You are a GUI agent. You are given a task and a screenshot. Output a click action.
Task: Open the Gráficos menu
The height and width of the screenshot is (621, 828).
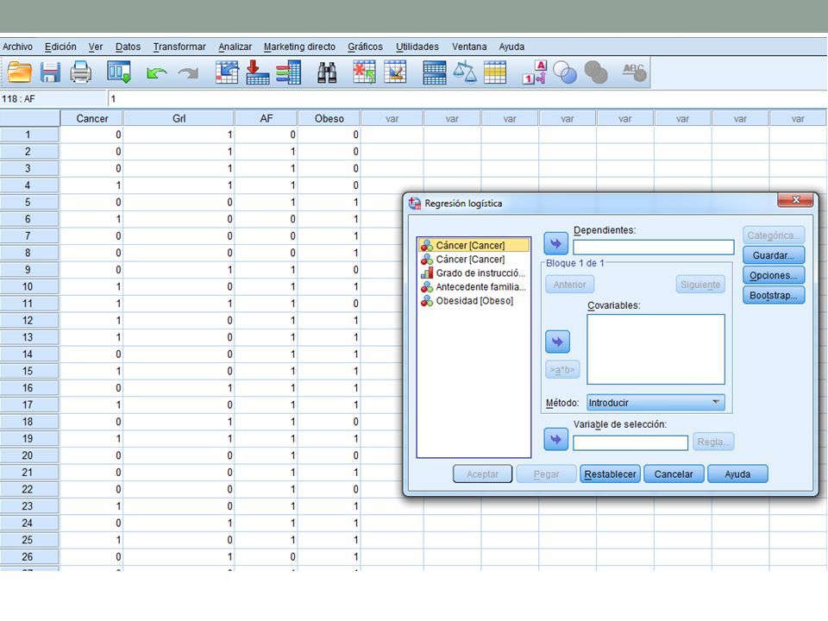pos(365,47)
